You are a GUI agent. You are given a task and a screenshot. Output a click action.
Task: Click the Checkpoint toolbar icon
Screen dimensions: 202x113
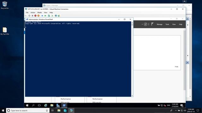tap(49, 16)
